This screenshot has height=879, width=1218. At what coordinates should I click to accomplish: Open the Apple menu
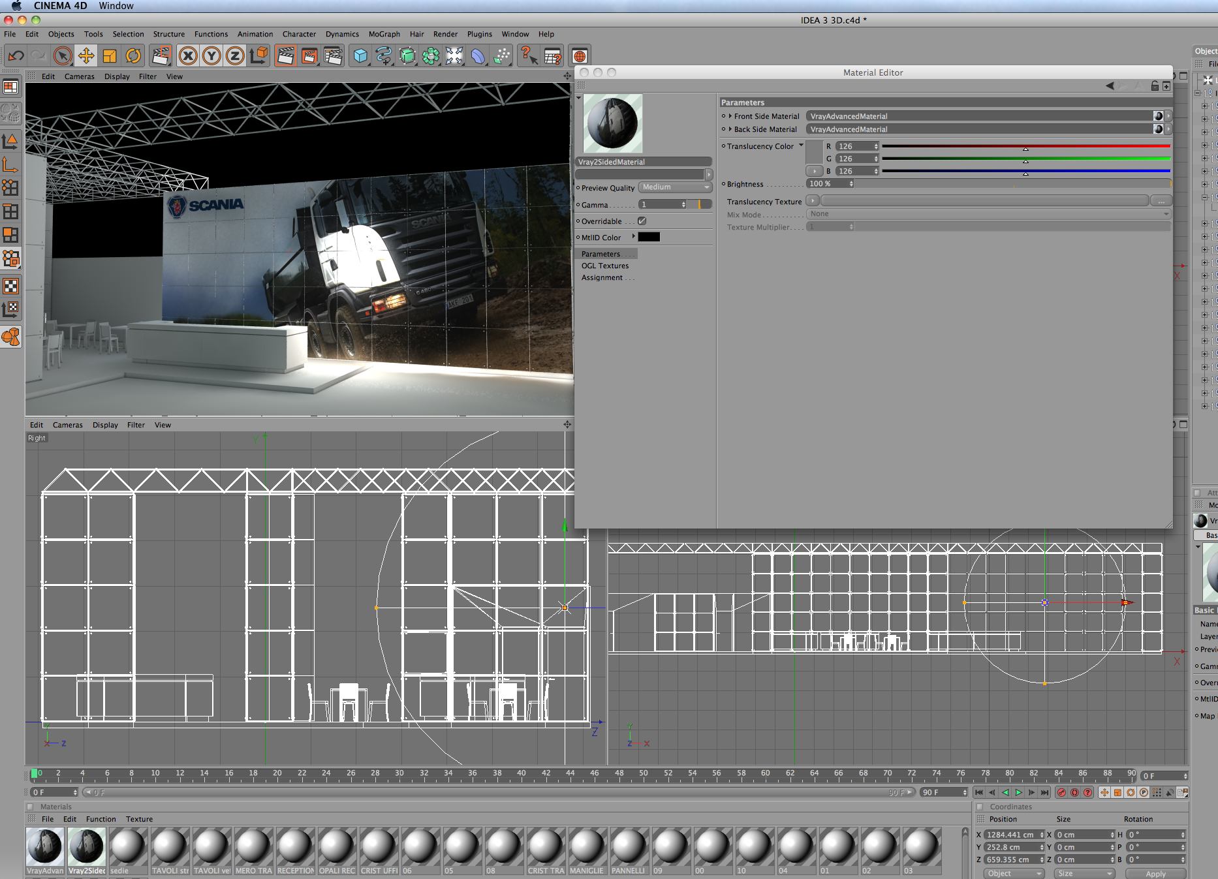16,6
